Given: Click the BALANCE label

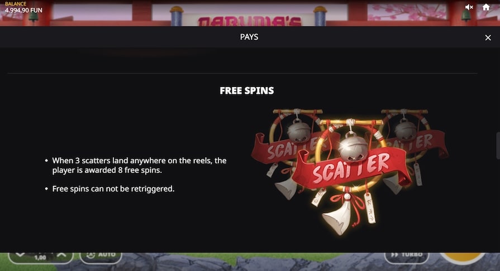Looking at the screenshot, I should pos(16,4).
